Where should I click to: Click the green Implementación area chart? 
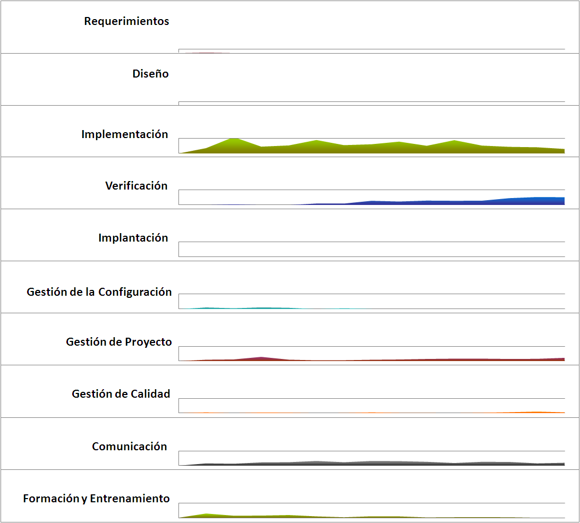(x=372, y=149)
